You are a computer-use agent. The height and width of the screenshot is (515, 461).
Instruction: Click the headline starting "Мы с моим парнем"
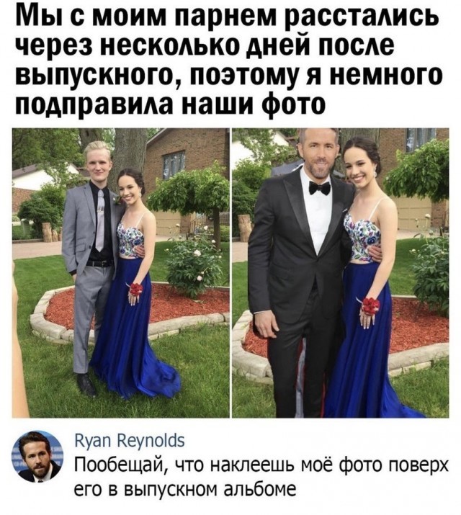(x=228, y=60)
